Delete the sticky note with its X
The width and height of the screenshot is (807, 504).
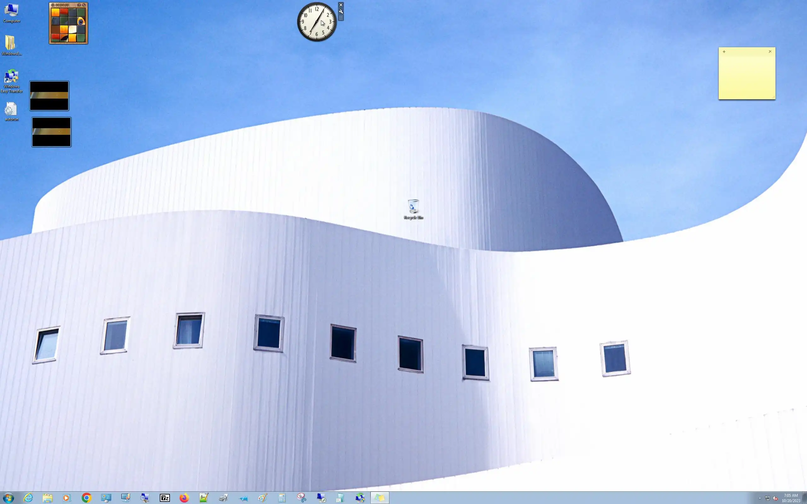[770, 52]
